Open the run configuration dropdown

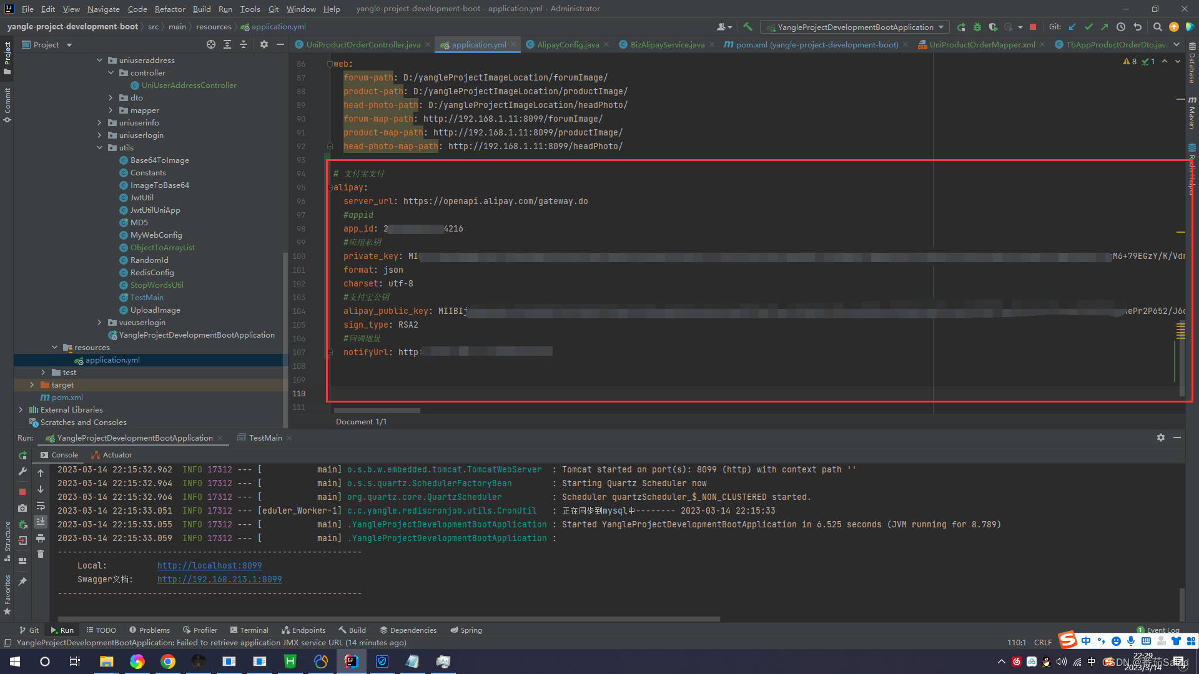(855, 27)
